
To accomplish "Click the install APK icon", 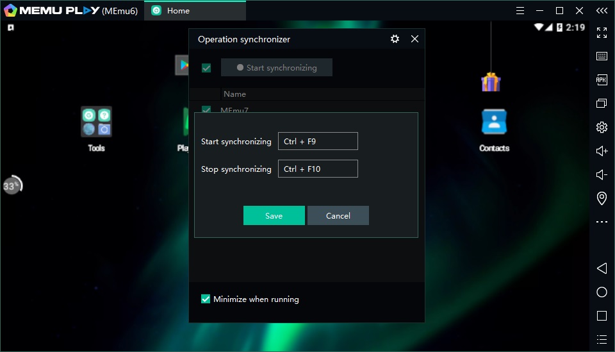I will (602, 80).
